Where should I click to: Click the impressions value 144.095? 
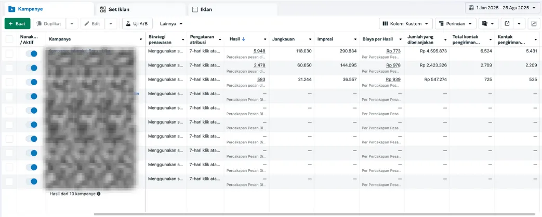coord(349,65)
